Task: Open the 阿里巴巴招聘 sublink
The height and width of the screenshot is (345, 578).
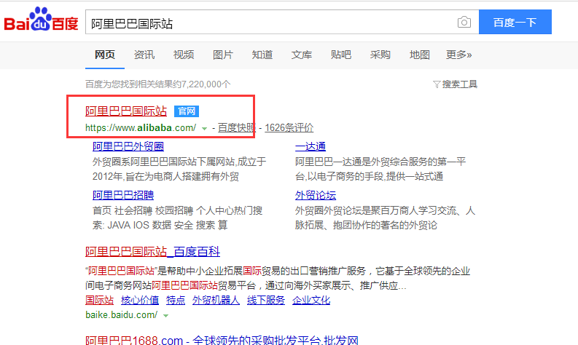Action: click(123, 195)
